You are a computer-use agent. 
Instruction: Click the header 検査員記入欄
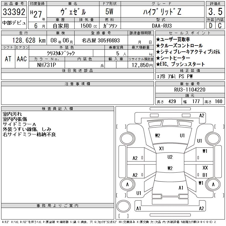click(x=58, y=109)
